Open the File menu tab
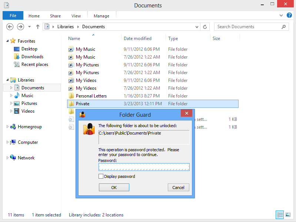 [x=13, y=16]
